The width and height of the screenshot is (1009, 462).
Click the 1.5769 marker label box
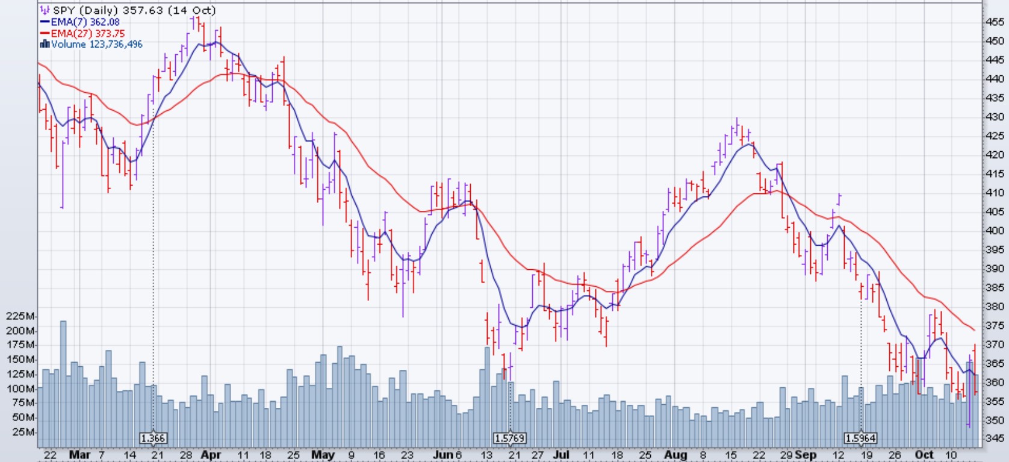point(509,439)
